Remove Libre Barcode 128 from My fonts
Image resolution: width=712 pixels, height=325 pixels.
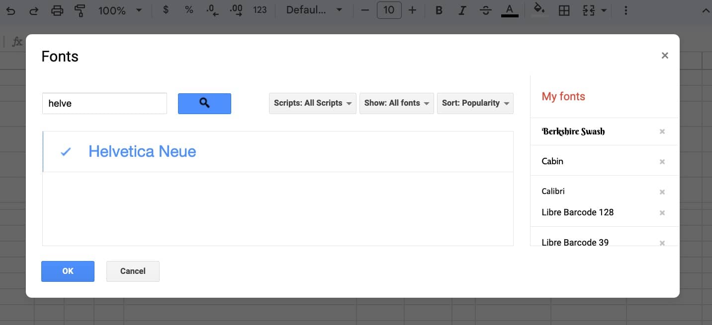[662, 213]
